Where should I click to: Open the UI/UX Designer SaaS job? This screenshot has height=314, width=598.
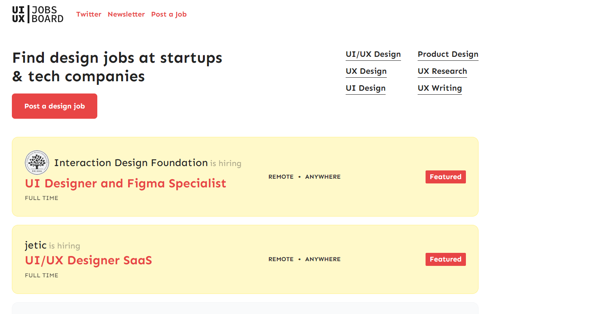88,260
